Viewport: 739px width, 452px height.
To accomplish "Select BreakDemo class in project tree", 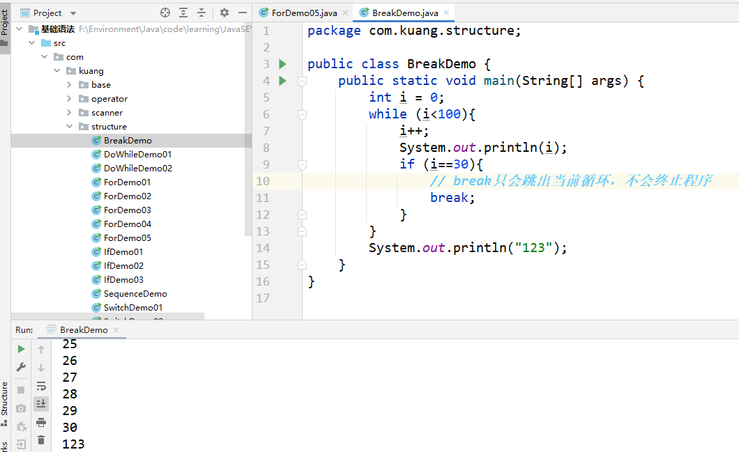I will (x=128, y=140).
